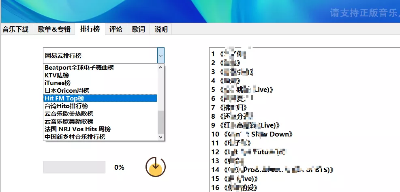This screenshot has width=400, height=192.
Task: Click the 网易云排行榜 combo box text field
Action: [x=101, y=55]
